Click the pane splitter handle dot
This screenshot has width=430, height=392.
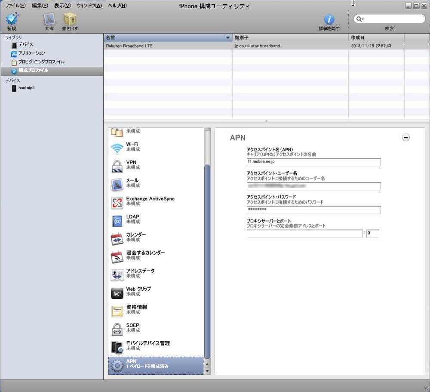[x=266, y=121]
